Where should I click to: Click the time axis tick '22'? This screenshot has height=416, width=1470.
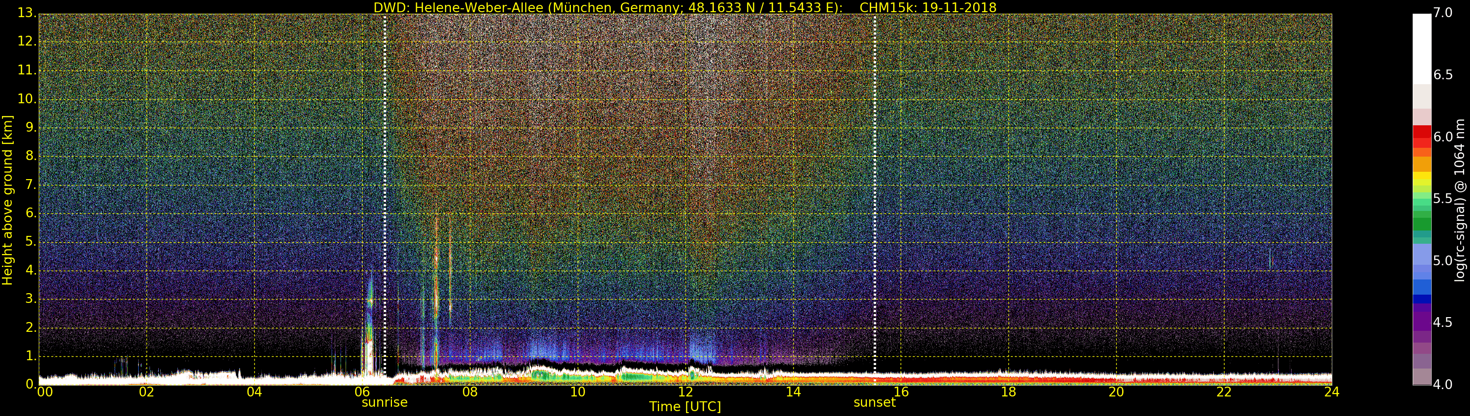coord(1224,392)
